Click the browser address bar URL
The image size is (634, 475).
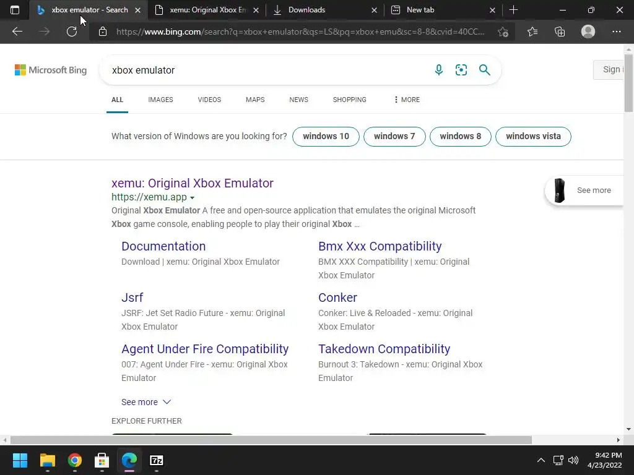tap(300, 32)
